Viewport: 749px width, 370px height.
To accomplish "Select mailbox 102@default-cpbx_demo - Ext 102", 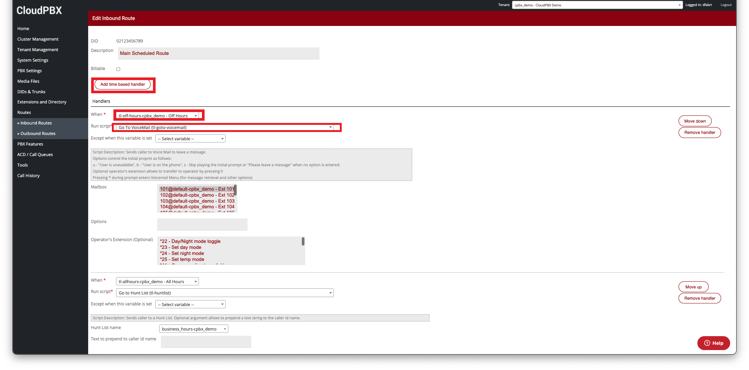I will pyautogui.click(x=197, y=195).
